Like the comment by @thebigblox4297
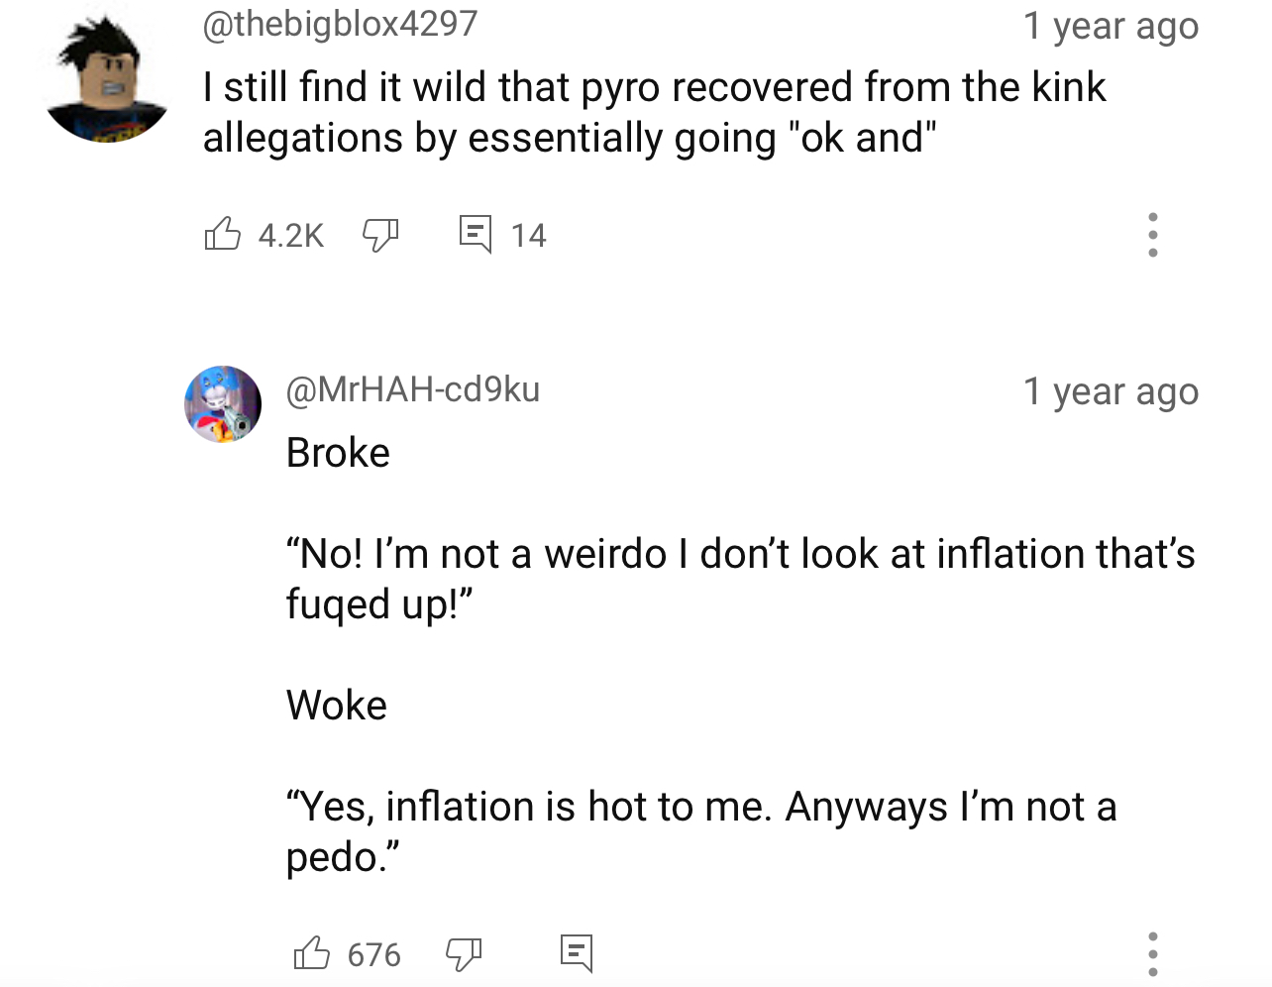The width and height of the screenshot is (1272, 987). [x=223, y=234]
